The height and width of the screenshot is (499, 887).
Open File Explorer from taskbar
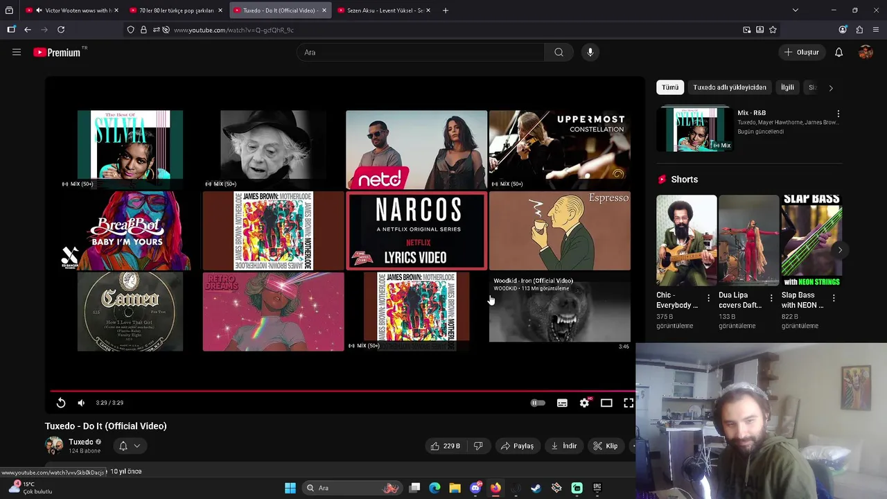coord(455,488)
